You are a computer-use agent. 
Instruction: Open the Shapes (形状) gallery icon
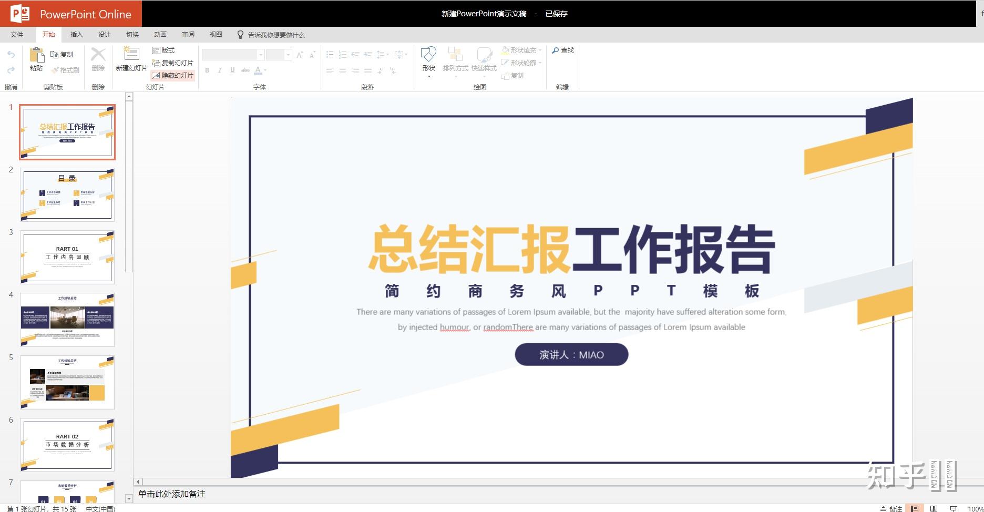[428, 54]
